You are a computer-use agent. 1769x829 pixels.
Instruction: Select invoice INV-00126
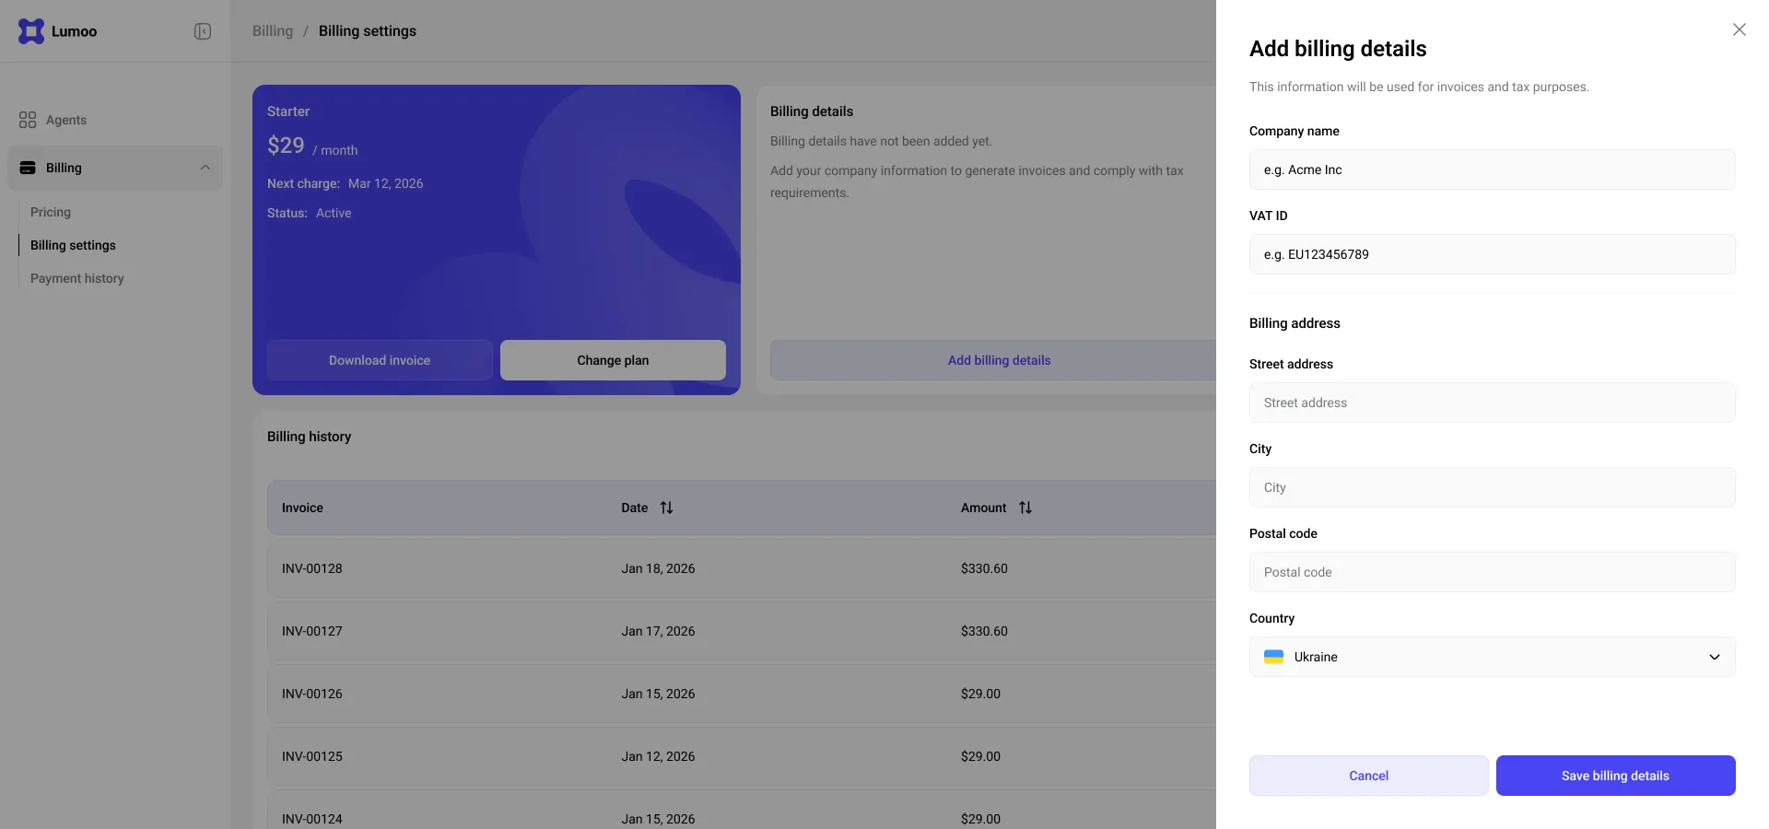click(x=312, y=694)
